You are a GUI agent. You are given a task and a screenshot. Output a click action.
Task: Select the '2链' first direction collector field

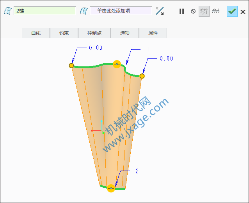[45, 11]
